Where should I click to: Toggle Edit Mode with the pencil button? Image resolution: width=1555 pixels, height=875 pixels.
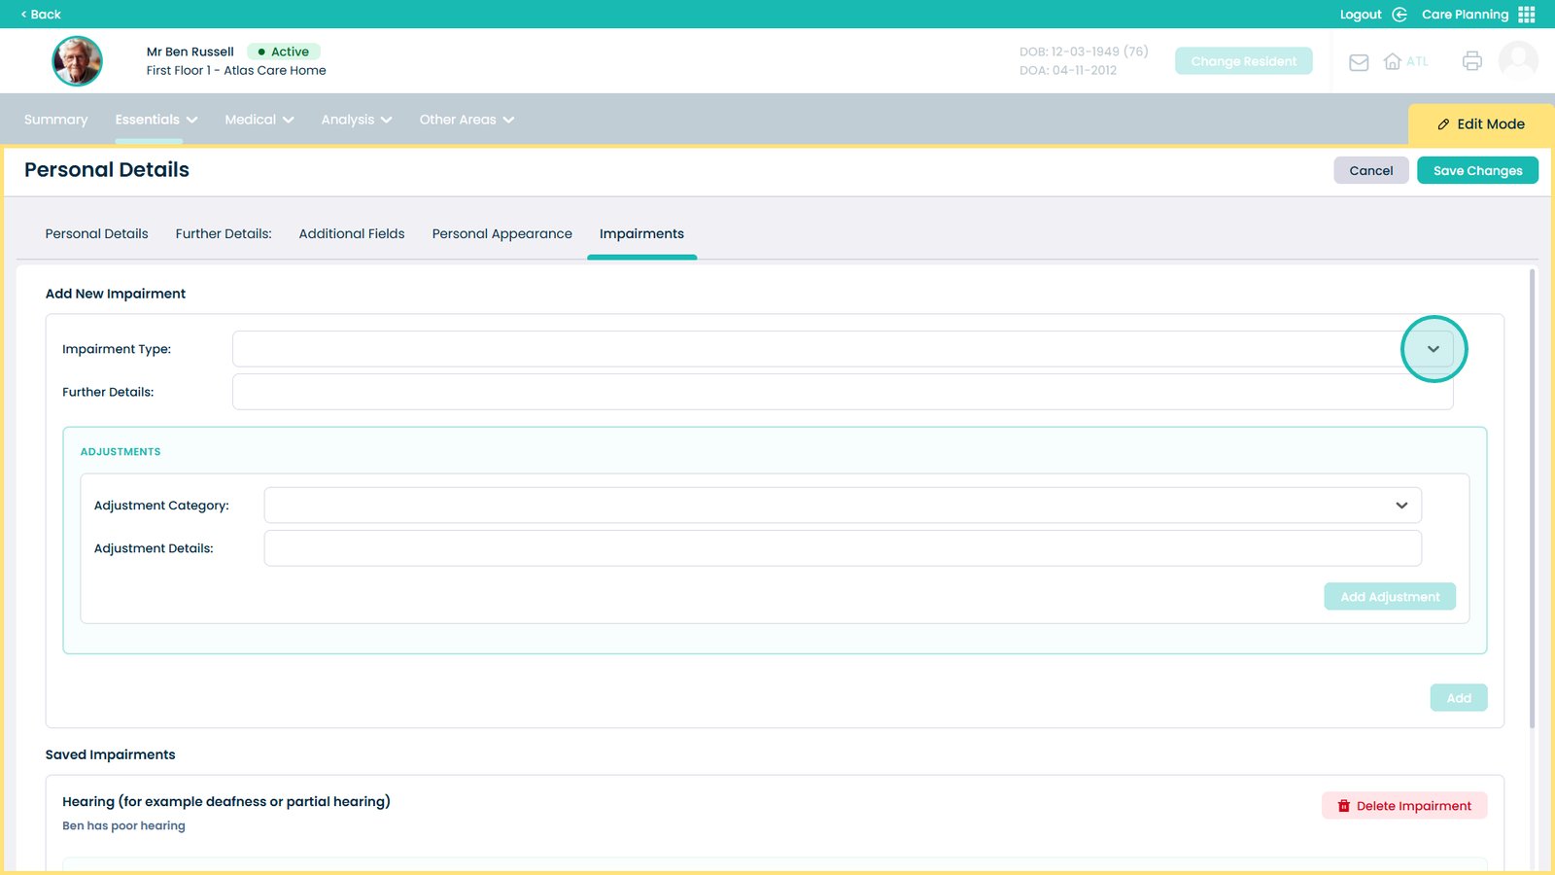[1480, 124]
